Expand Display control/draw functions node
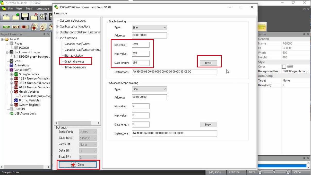311x175 pixels. pyautogui.click(x=57, y=32)
